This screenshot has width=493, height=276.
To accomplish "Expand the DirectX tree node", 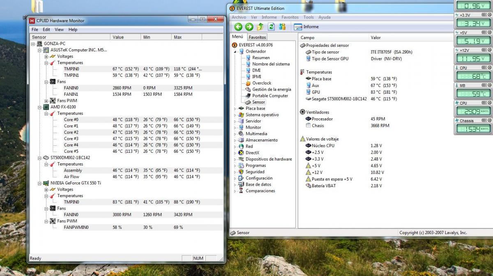I will [x=235, y=153].
